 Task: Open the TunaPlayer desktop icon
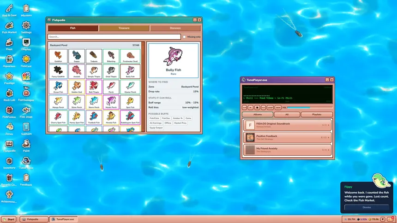click(x=26, y=163)
